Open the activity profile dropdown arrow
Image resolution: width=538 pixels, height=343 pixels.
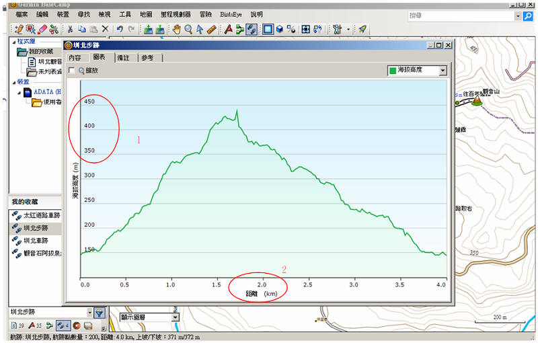(348, 30)
